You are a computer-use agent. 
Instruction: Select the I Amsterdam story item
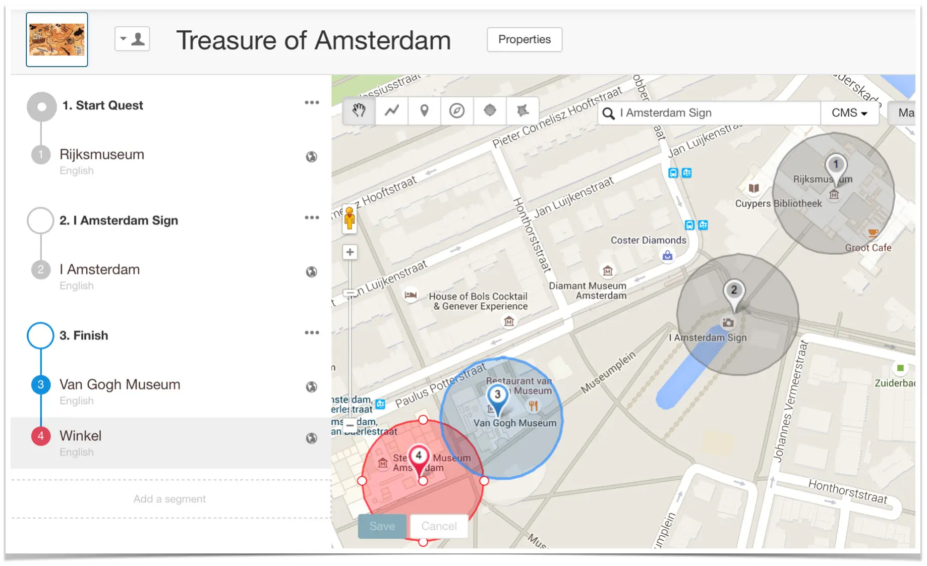click(x=170, y=276)
